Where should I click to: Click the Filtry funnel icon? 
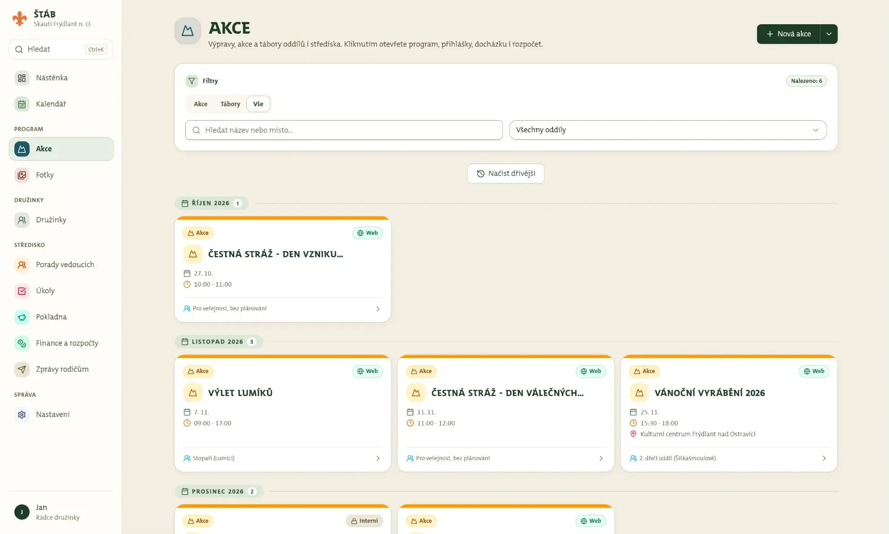(192, 81)
